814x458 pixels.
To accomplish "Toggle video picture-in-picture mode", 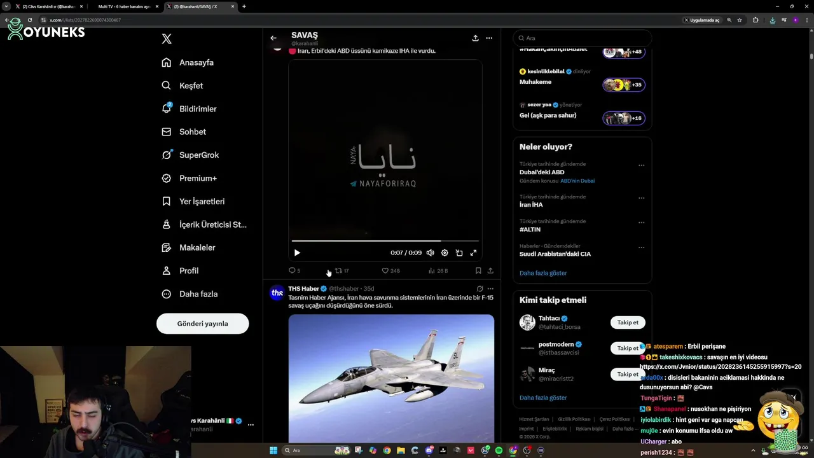I will 459,253.
